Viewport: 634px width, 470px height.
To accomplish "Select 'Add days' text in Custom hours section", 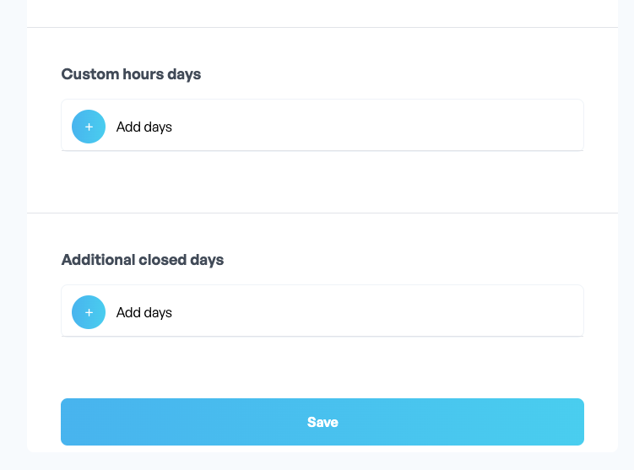I will click(x=144, y=127).
